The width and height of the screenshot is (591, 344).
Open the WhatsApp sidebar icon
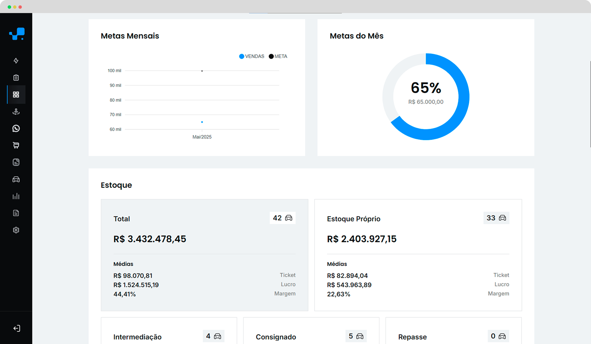point(16,128)
